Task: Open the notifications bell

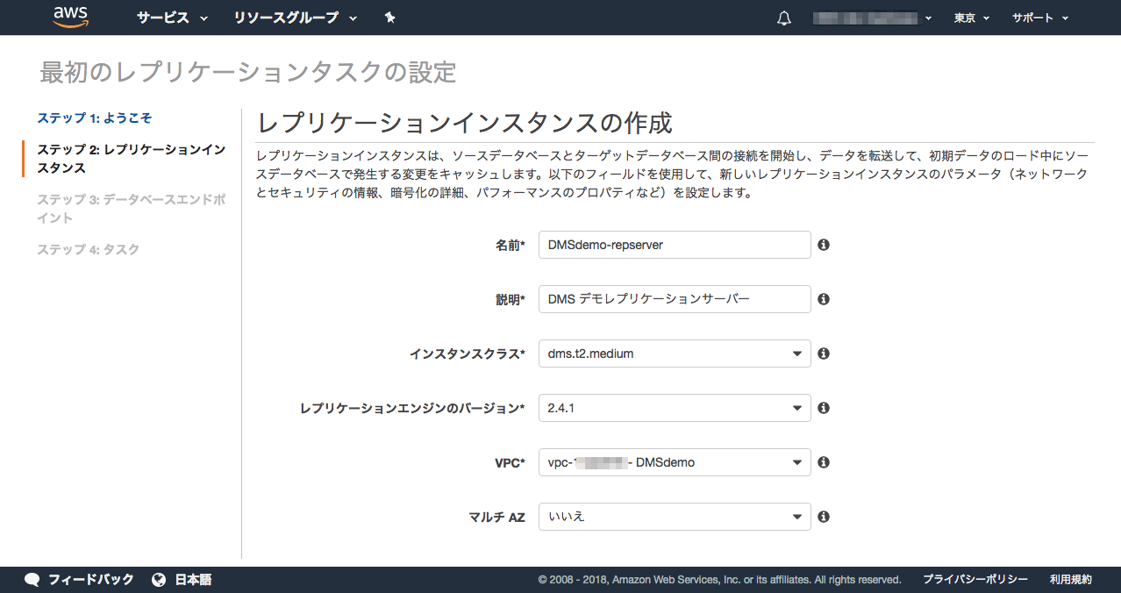Action: click(783, 18)
